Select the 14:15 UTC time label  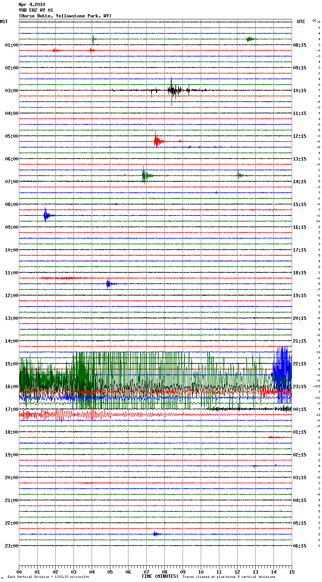pos(300,182)
